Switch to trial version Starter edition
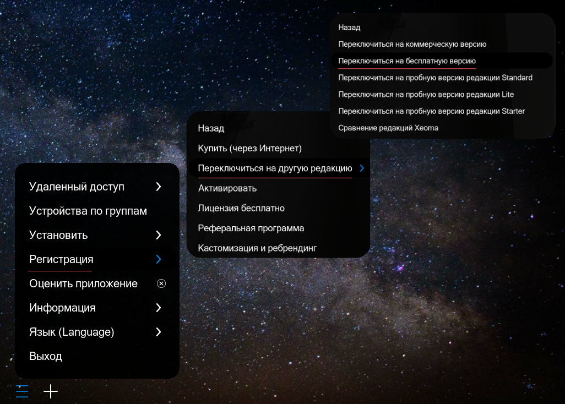Image resolution: width=565 pixels, height=404 pixels. click(431, 111)
